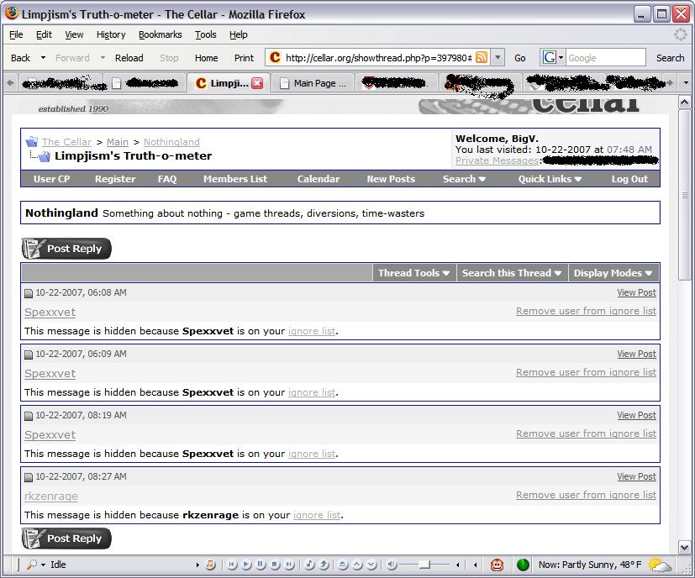Click the monkey face icon in status bar
The image size is (695, 578).
[x=497, y=565]
